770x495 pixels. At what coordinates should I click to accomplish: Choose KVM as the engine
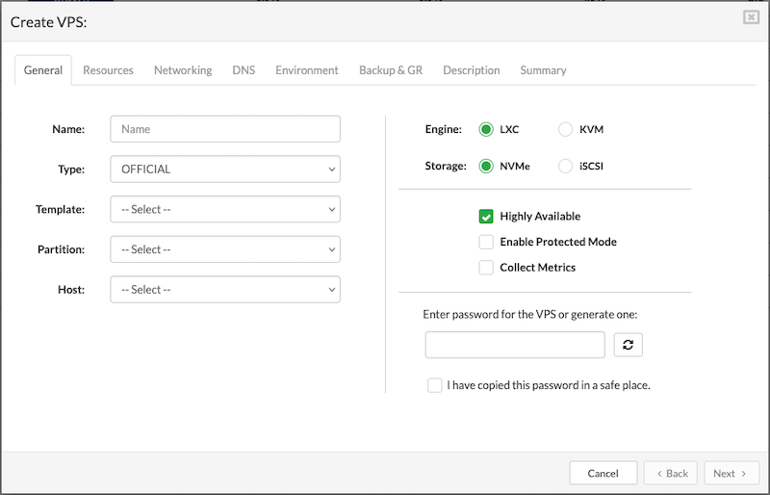pos(565,129)
